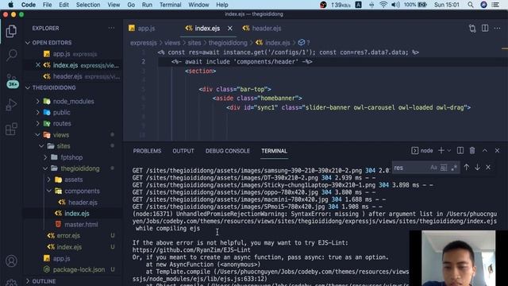Go to next match in terminal find

478,168
